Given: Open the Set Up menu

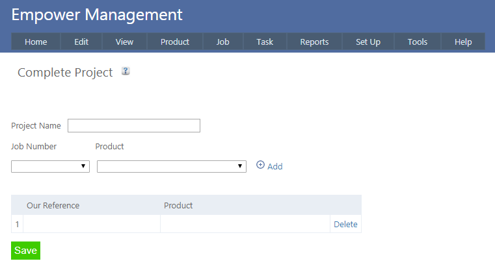Looking at the screenshot, I should point(368,42).
